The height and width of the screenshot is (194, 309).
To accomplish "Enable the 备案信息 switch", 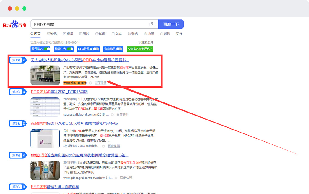I will [119, 49].
